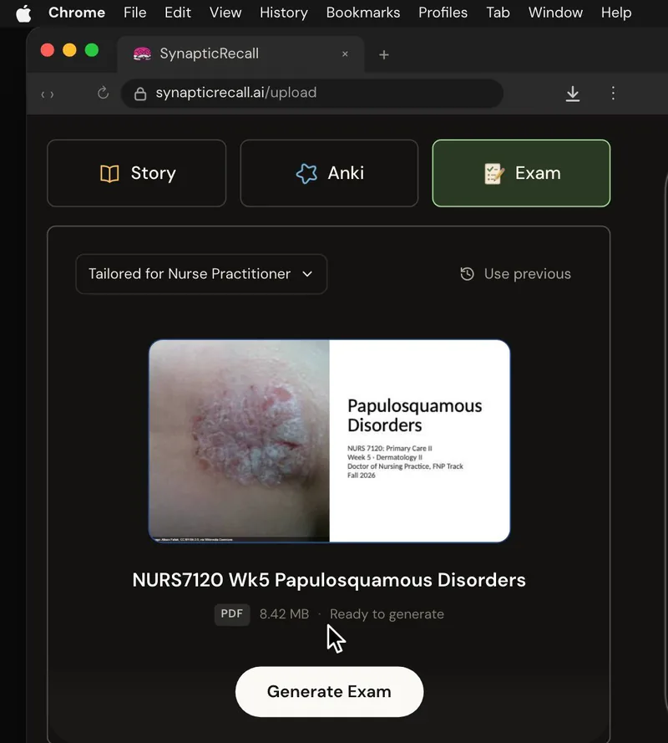Image resolution: width=668 pixels, height=743 pixels.
Task: Click the Anki star icon
Action: point(306,174)
